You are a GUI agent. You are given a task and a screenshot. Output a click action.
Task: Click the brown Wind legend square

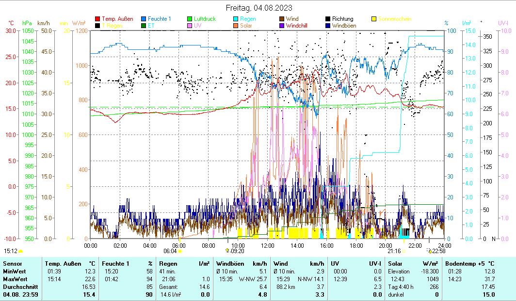[x=282, y=19]
